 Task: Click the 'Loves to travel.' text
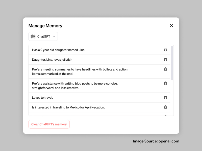click(x=42, y=98)
